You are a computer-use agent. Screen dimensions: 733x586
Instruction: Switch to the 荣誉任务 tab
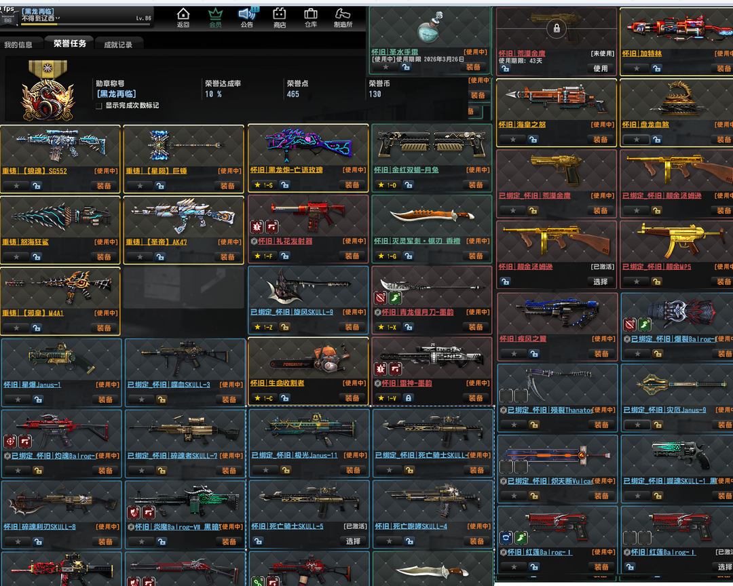click(x=70, y=43)
